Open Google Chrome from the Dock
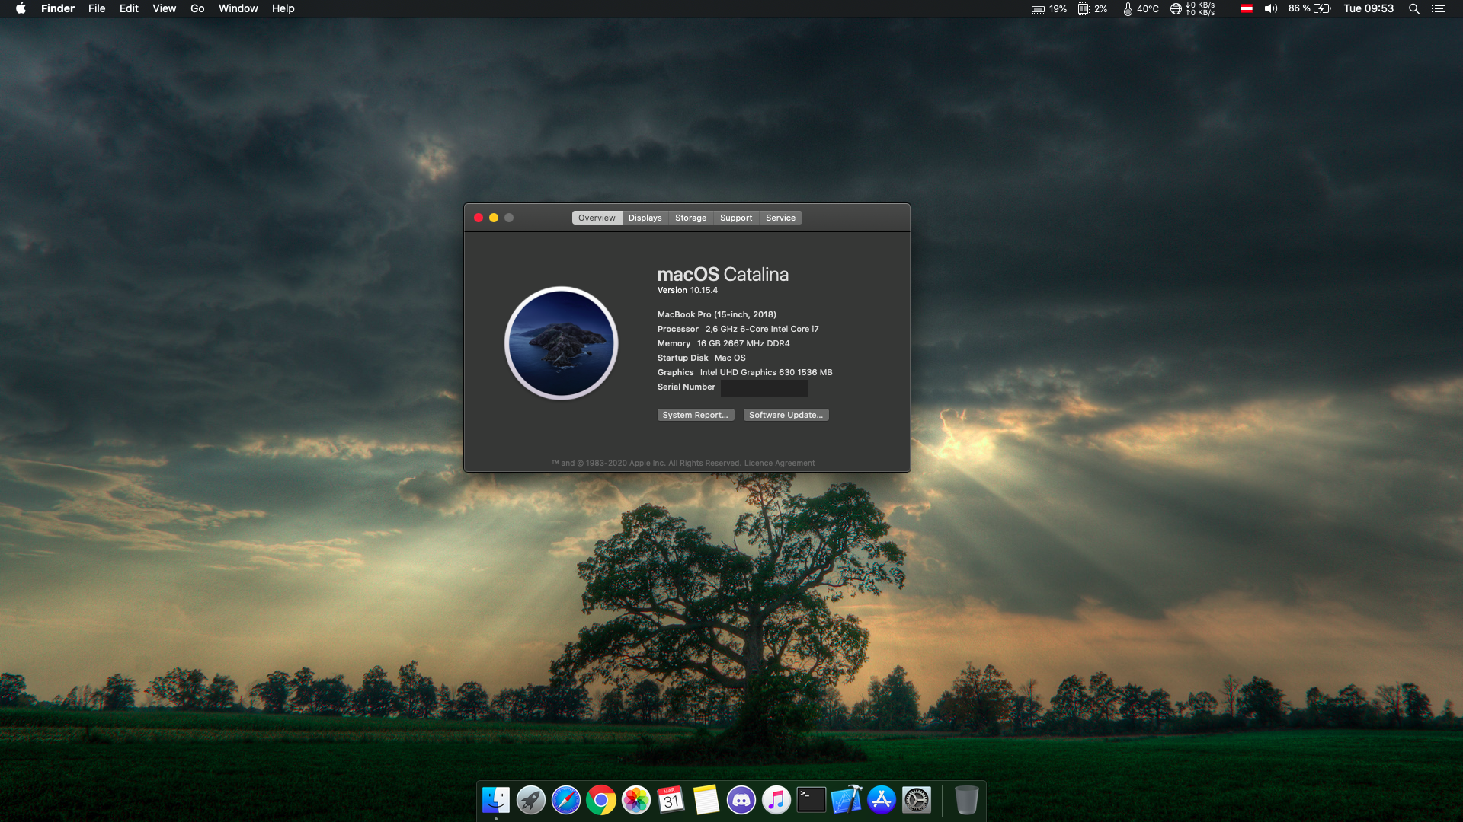 tap(601, 800)
